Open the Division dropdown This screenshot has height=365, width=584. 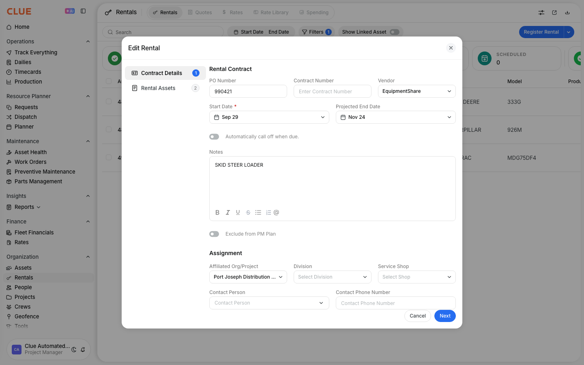point(333,277)
